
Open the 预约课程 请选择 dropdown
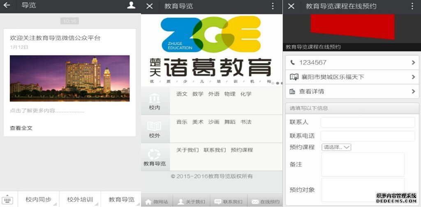click(x=336, y=147)
